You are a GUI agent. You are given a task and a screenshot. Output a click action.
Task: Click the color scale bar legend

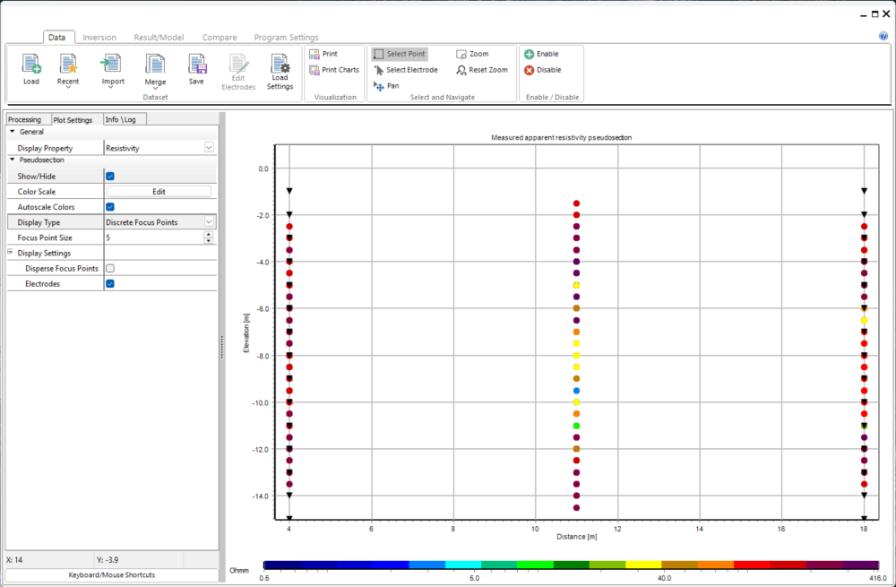pos(571,565)
